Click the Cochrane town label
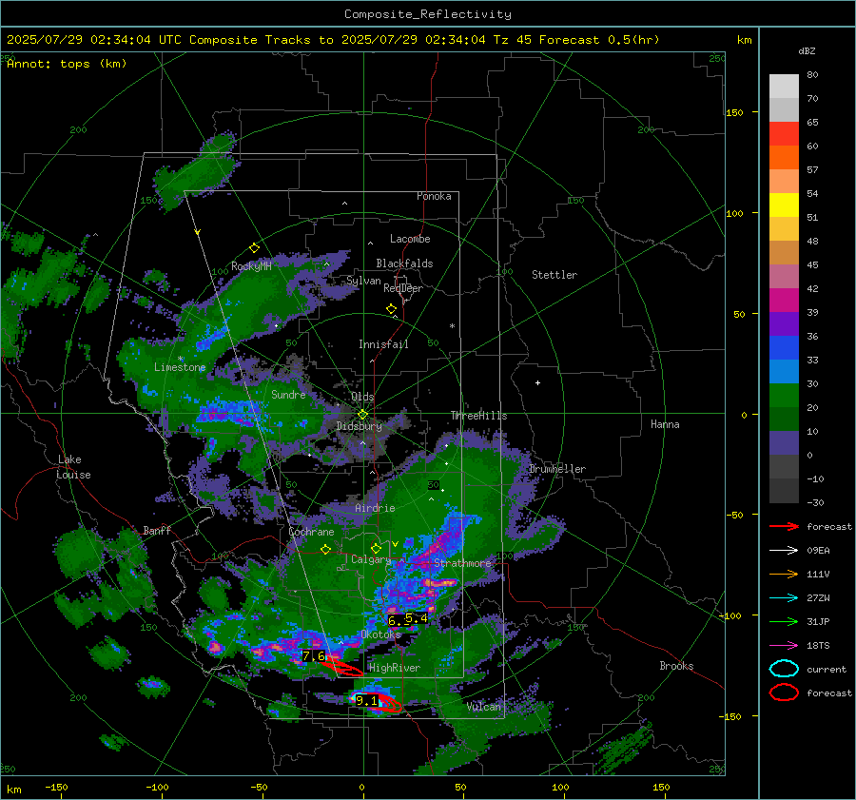The height and width of the screenshot is (800, 856). pyautogui.click(x=311, y=532)
